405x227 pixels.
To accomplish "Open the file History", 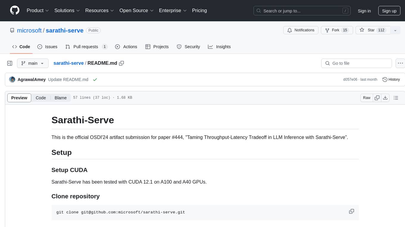I will (x=391, y=79).
